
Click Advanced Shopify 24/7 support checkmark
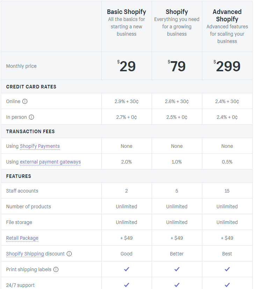click(x=227, y=285)
